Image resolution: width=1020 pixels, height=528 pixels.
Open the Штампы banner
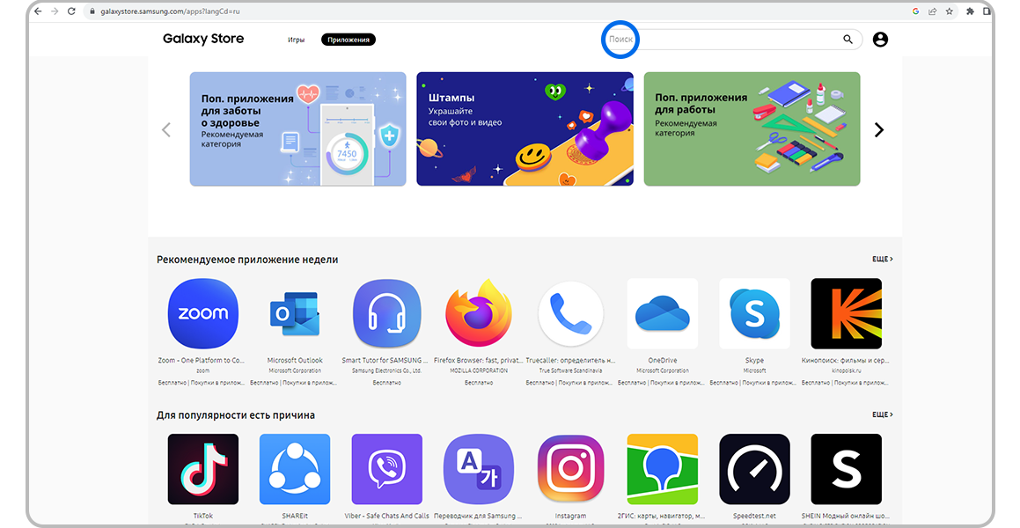click(525, 128)
